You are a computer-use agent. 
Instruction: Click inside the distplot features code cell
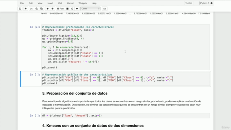click(x=126, y=47)
